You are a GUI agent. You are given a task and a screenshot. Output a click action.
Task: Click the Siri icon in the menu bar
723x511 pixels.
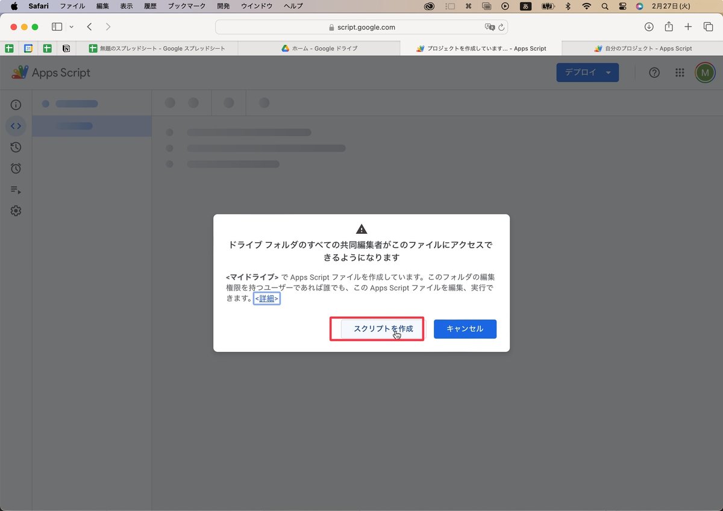pos(640,6)
